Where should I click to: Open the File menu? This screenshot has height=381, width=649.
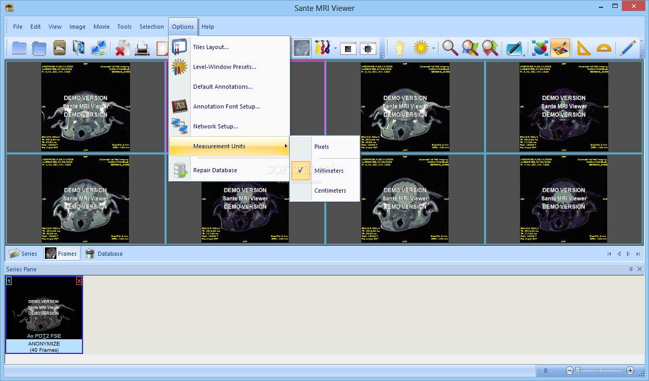click(x=18, y=27)
